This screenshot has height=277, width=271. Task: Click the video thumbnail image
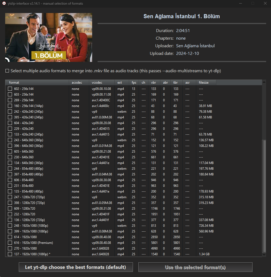coord(49,37)
